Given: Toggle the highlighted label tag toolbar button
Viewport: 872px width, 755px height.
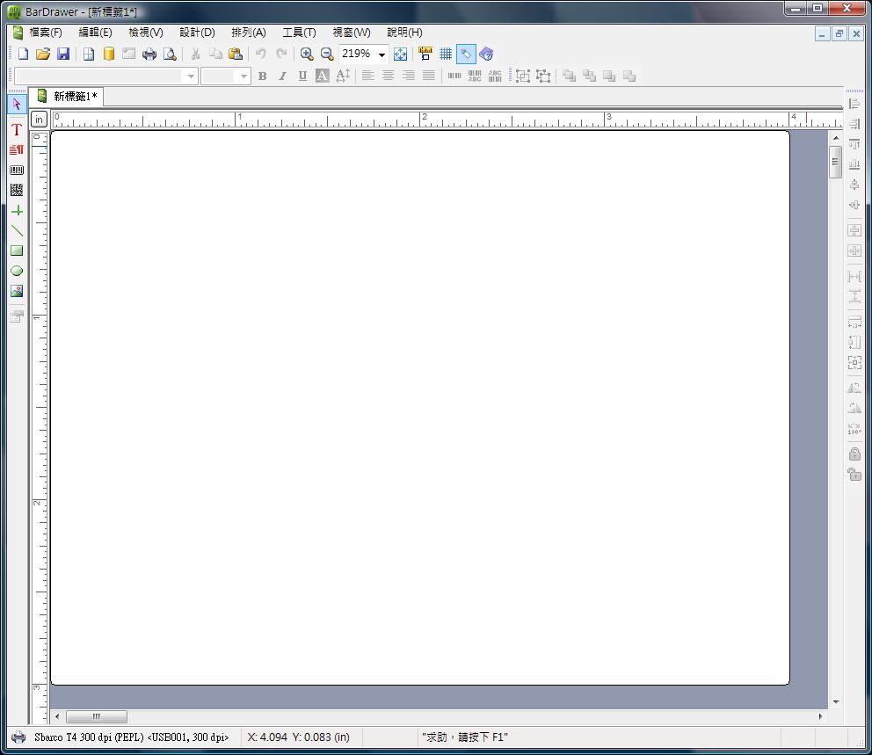Looking at the screenshot, I should click(466, 54).
